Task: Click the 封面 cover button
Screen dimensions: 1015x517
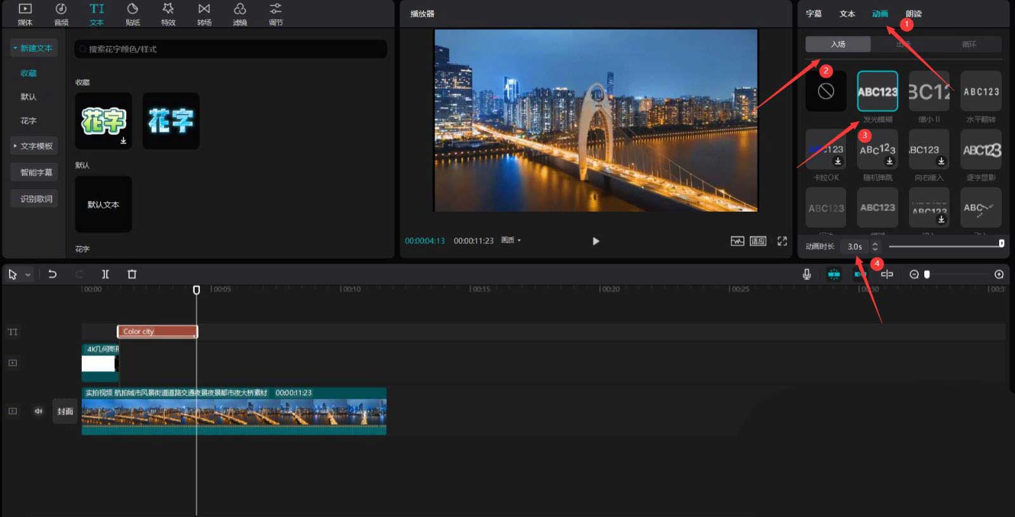Action: click(65, 411)
